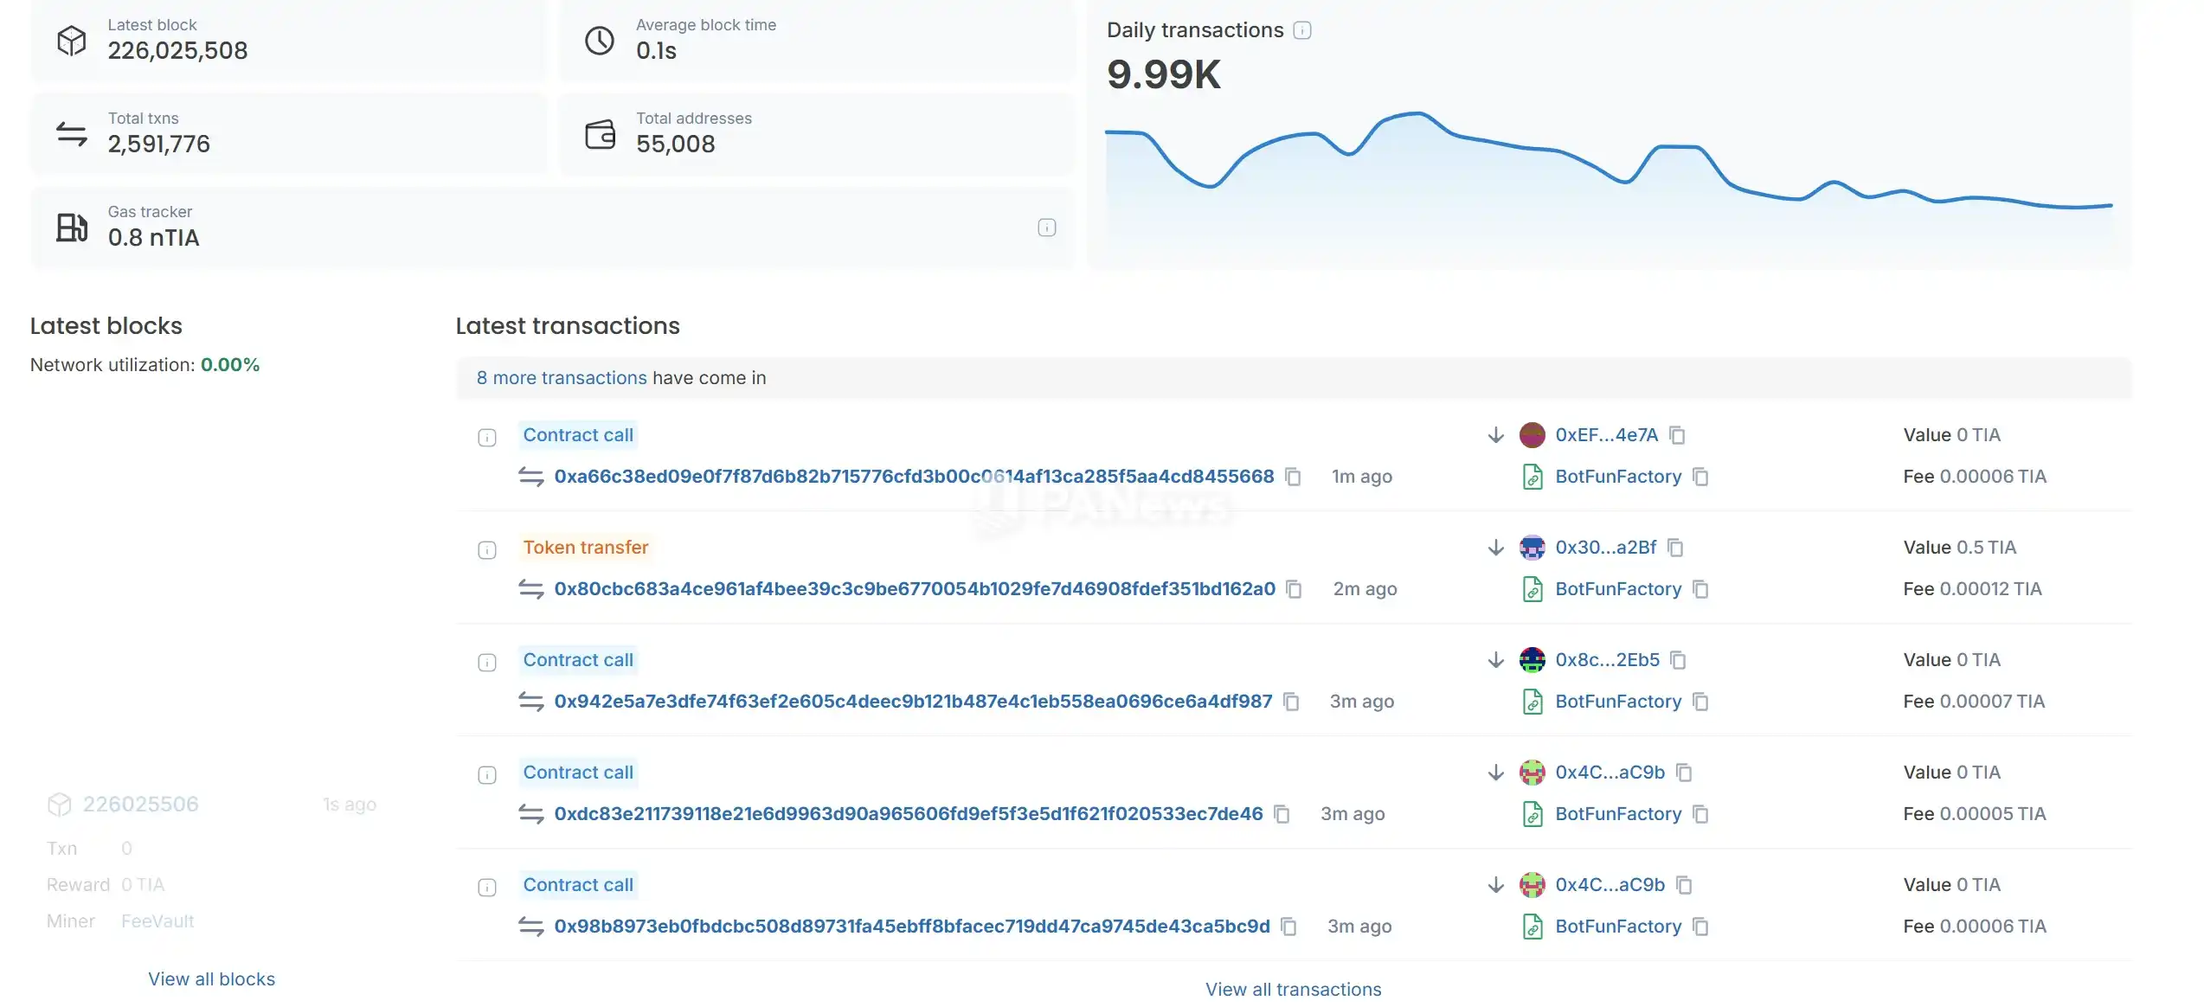The height and width of the screenshot is (1007, 2204).
Task: Click the Latest block stat card
Action: pyautogui.click(x=288, y=40)
